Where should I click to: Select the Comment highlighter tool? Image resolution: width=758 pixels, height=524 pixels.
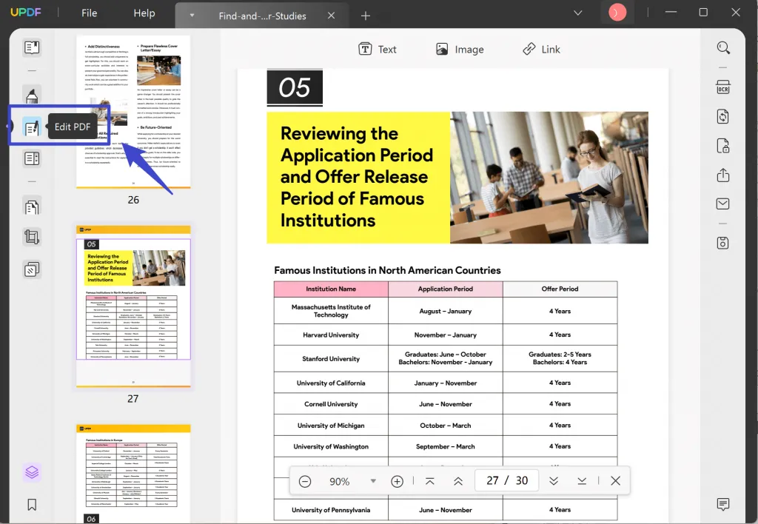pos(32,95)
